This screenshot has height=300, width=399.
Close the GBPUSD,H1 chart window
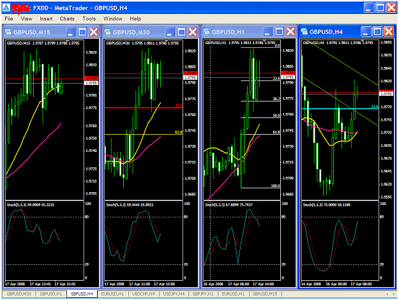(x=290, y=32)
